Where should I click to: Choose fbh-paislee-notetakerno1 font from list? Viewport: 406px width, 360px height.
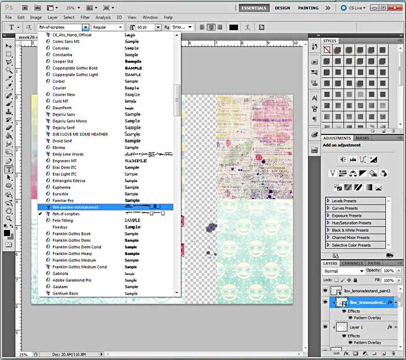(x=75, y=207)
